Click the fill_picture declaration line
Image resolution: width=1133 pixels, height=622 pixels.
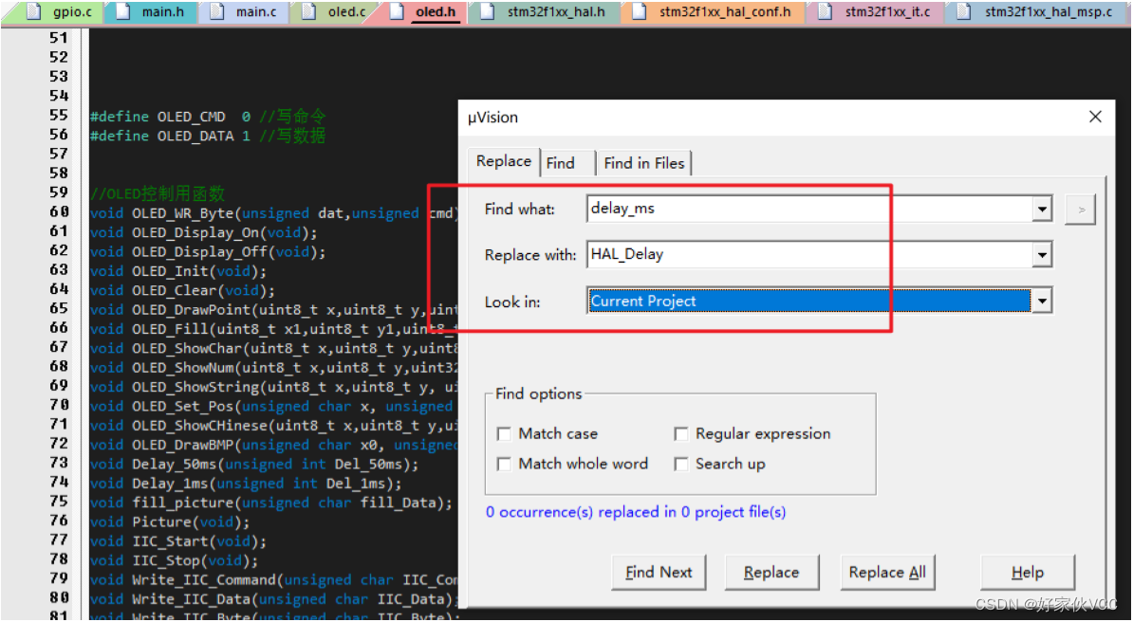(271, 503)
